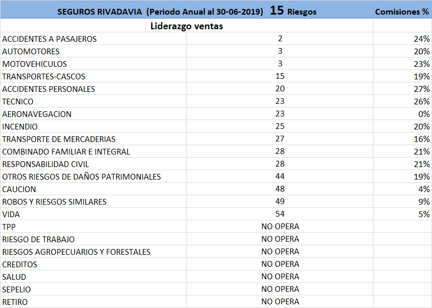The image size is (432, 308).
Task: Click ranking 28 in RESPONSABILIDAD CIVIL row
Action: (x=280, y=164)
